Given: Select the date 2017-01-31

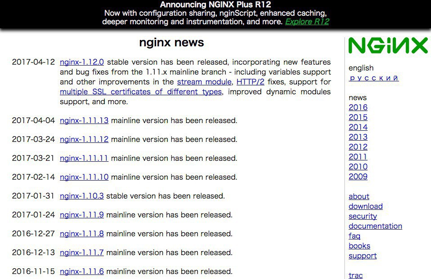Looking at the screenshot, I should click(33, 196).
